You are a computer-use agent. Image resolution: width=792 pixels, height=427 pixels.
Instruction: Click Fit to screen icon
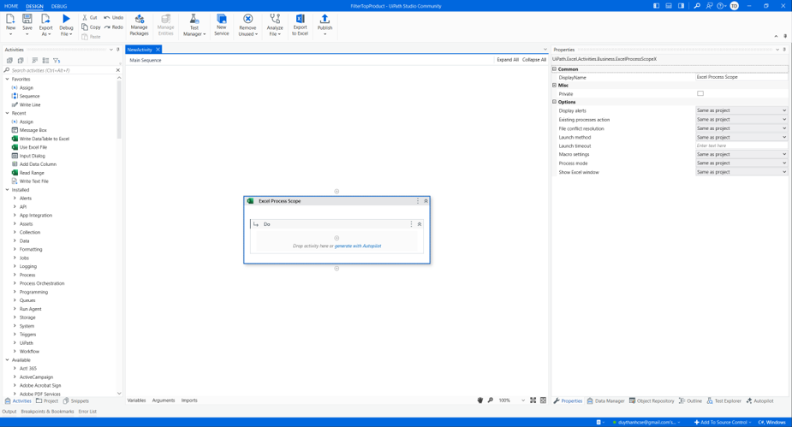click(x=533, y=400)
